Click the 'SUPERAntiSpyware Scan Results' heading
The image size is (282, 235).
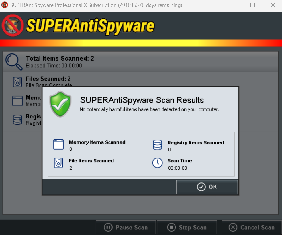tap(142, 100)
